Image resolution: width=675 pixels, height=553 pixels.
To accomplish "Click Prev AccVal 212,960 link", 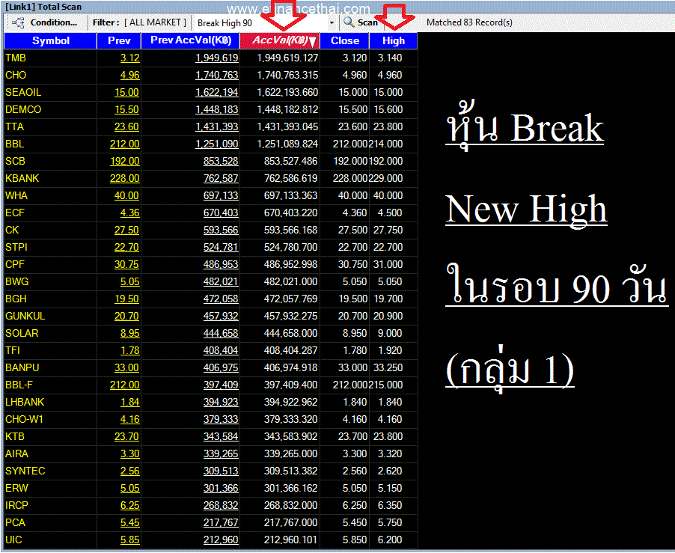I will click(x=221, y=540).
